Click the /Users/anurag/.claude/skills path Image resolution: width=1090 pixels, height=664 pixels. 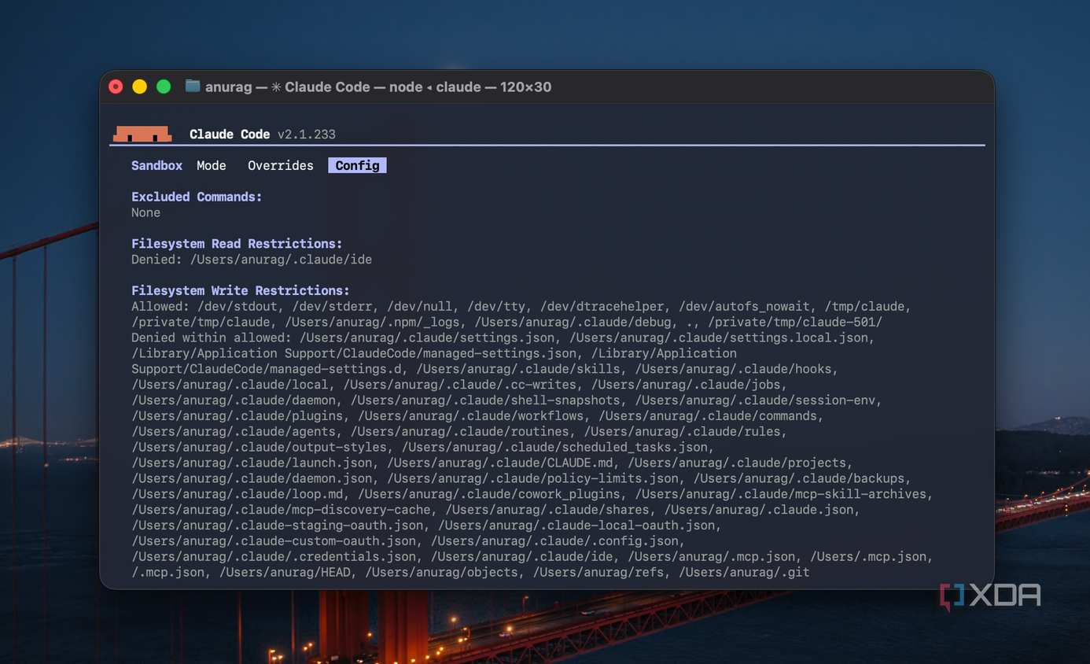tap(522, 369)
